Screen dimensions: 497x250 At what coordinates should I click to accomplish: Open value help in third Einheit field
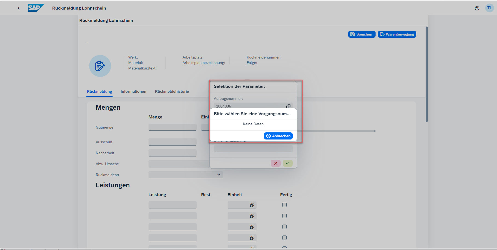pos(252,227)
